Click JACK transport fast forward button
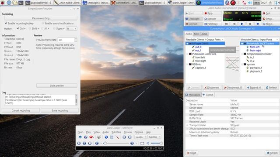280x157 pixels. coord(258,24)
